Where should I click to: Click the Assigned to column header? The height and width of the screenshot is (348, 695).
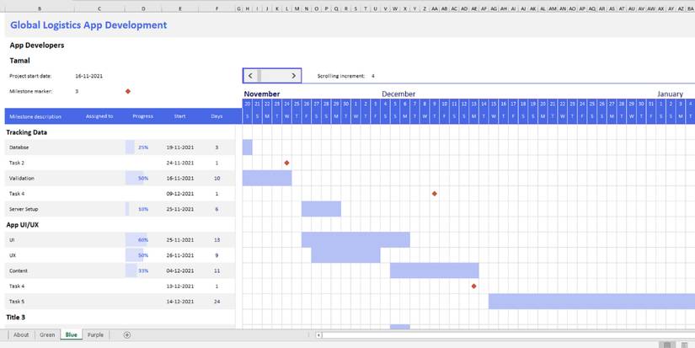tap(99, 116)
